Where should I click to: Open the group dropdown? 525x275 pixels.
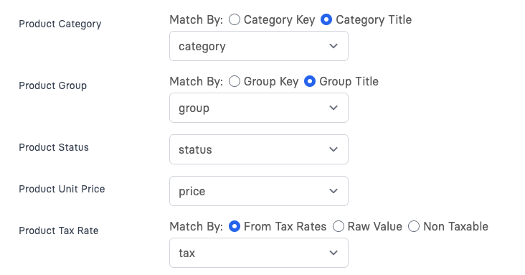259,108
